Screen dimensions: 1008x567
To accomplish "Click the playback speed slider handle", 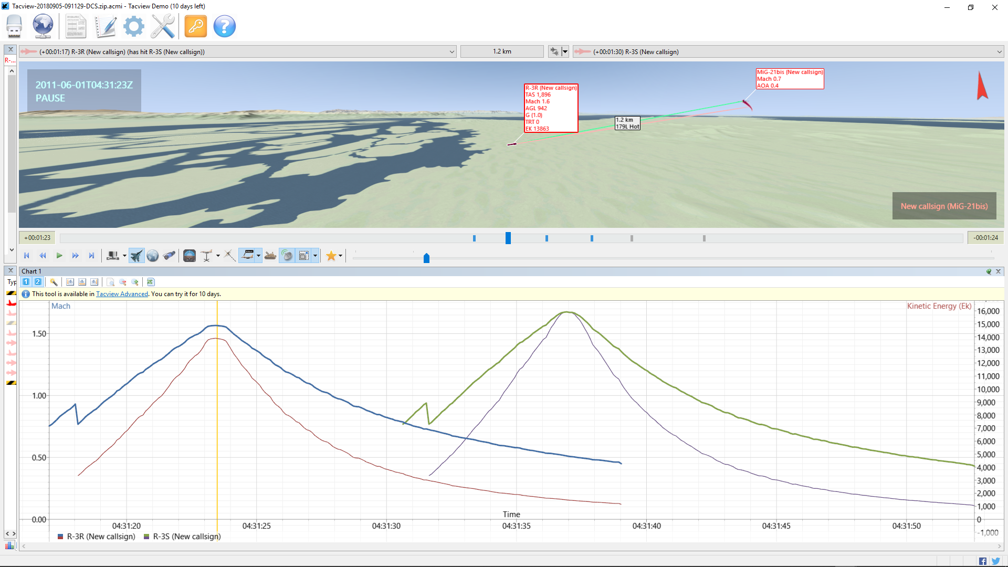I will 426,258.
